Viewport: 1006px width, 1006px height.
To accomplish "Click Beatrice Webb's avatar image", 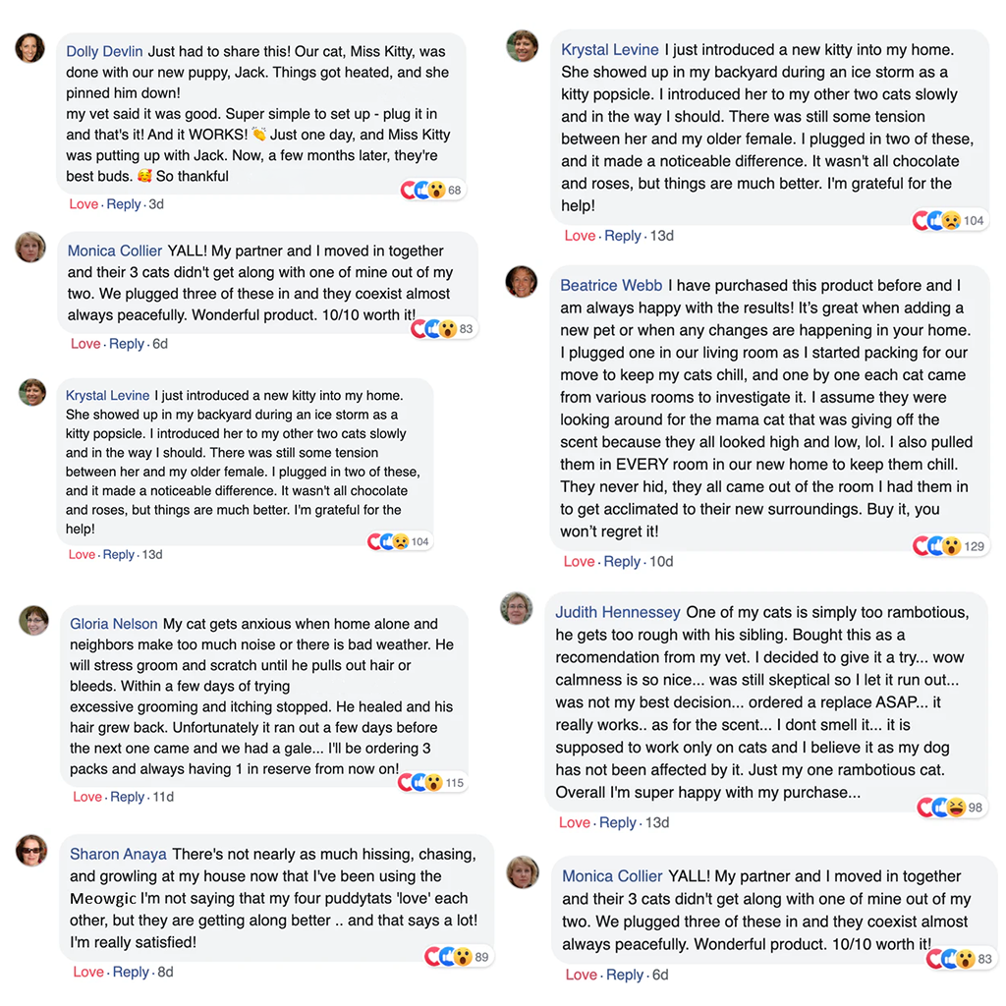I will coord(521,282).
